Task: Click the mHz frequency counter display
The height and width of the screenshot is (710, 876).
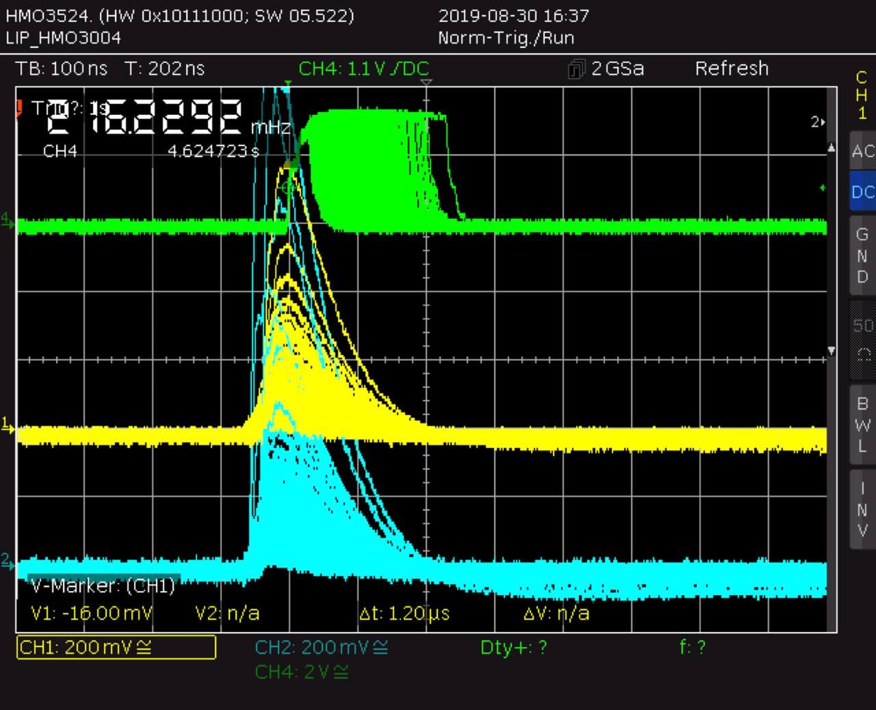Action: [168, 117]
